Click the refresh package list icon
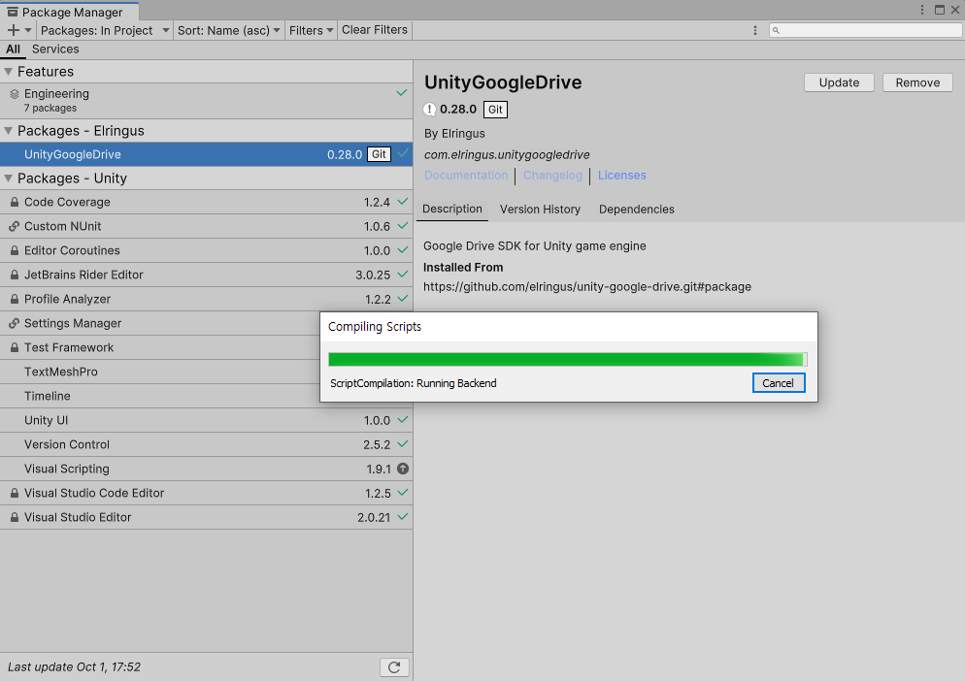Screen dimensions: 965x681 click(394, 667)
